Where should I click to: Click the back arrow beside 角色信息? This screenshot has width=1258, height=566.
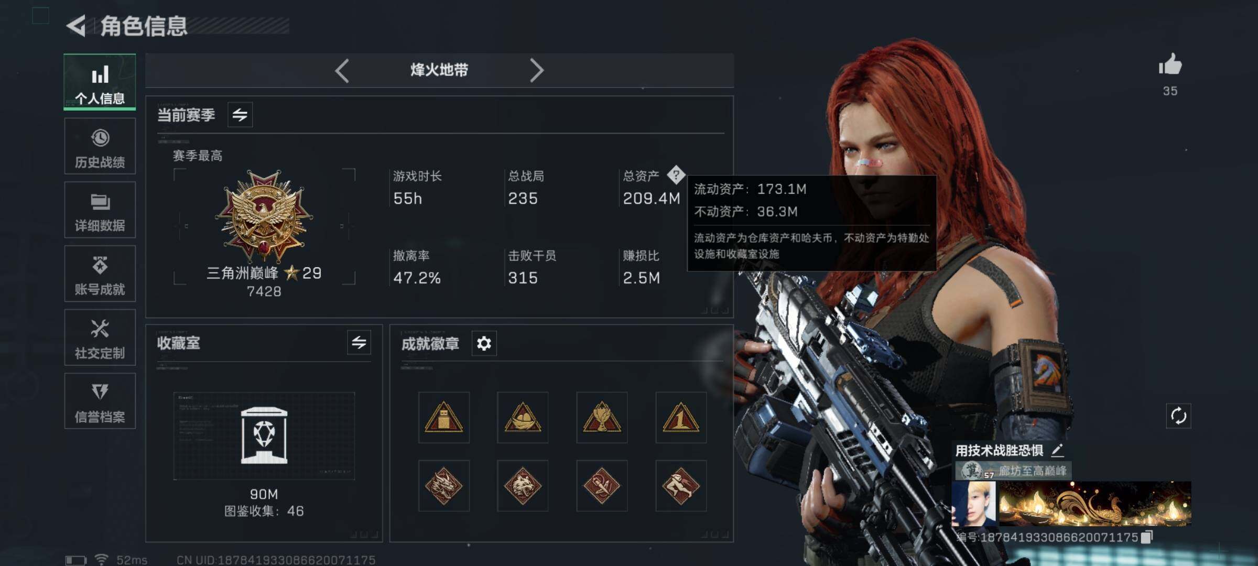click(77, 26)
